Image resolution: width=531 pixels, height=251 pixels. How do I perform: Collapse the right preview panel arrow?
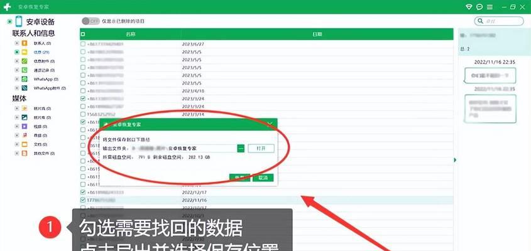pyautogui.click(x=455, y=160)
